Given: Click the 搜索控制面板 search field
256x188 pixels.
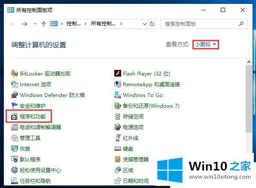Looking at the screenshot, I should pos(204,24).
